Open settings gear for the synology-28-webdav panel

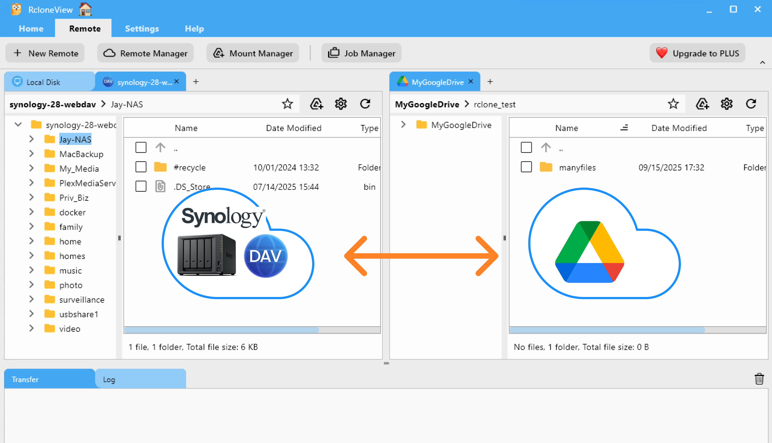coord(341,104)
